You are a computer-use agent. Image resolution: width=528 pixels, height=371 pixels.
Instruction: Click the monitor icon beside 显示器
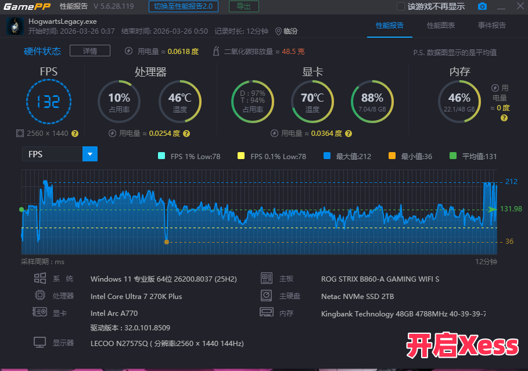(x=39, y=343)
